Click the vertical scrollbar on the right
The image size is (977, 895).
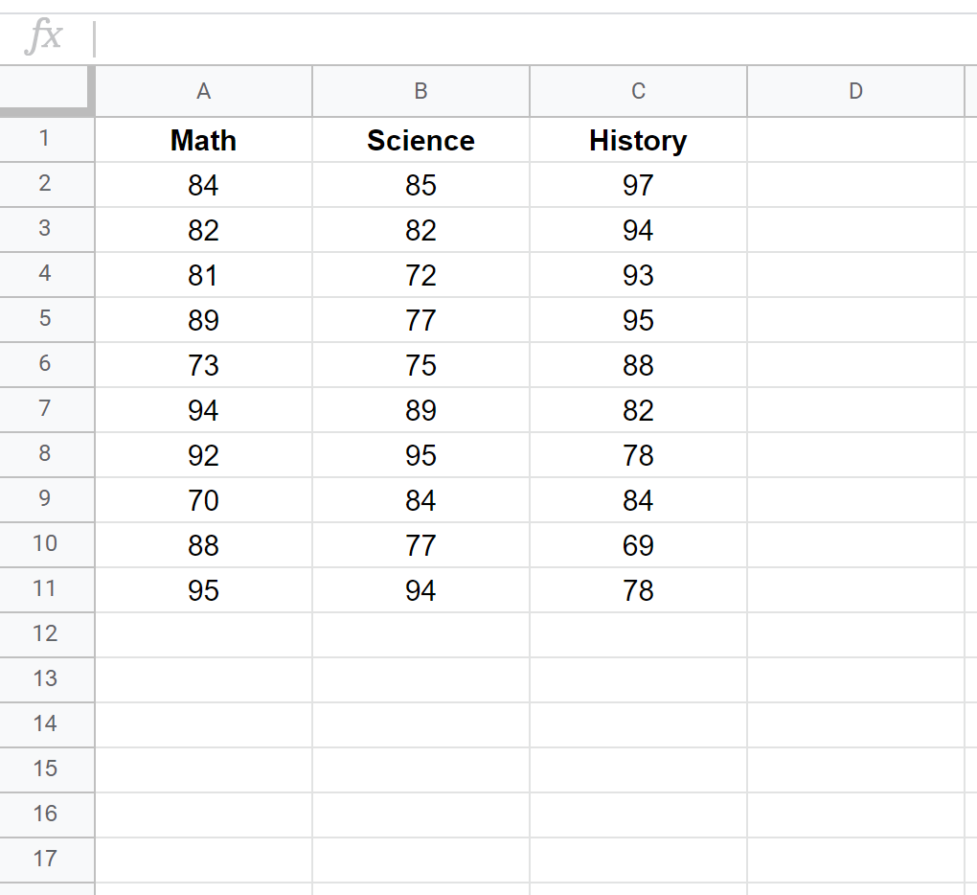(972, 431)
